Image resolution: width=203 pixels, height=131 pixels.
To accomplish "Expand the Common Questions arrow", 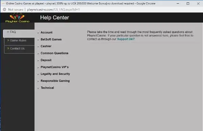I will point(38,54).
